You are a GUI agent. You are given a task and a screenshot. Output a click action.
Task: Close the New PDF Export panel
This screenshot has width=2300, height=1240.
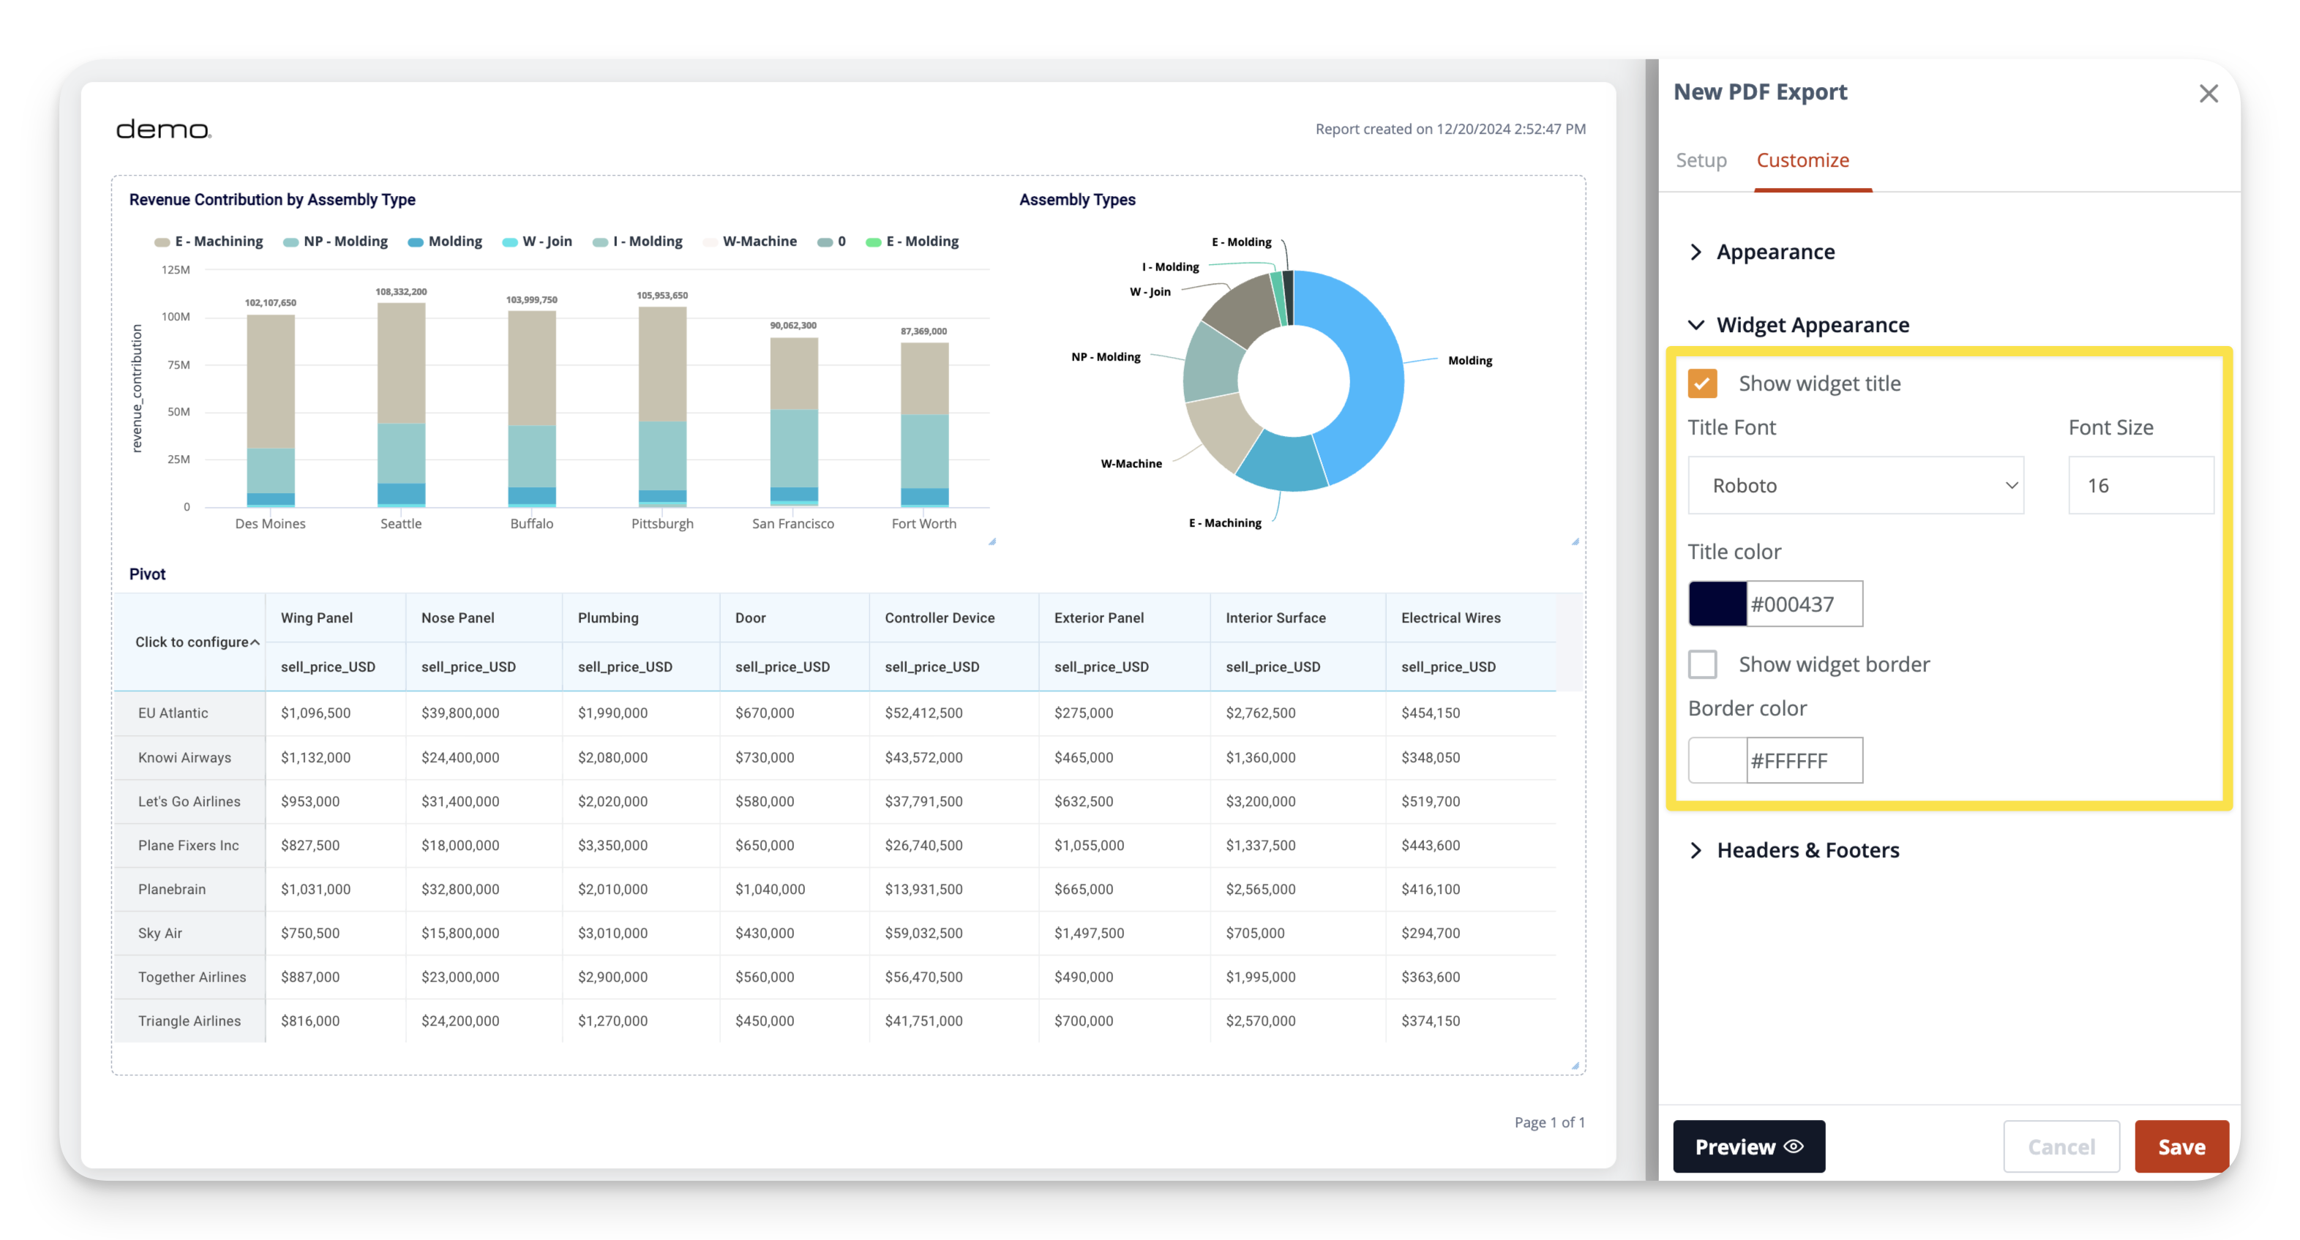(x=2208, y=94)
